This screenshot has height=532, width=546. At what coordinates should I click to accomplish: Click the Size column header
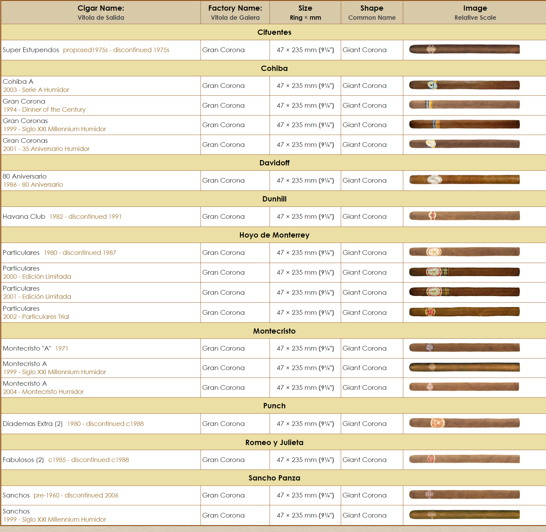coord(305,13)
